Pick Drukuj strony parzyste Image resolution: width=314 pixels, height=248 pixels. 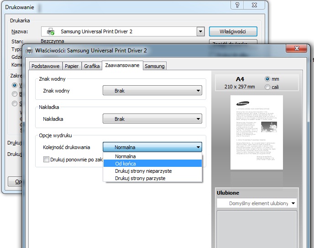152,178
